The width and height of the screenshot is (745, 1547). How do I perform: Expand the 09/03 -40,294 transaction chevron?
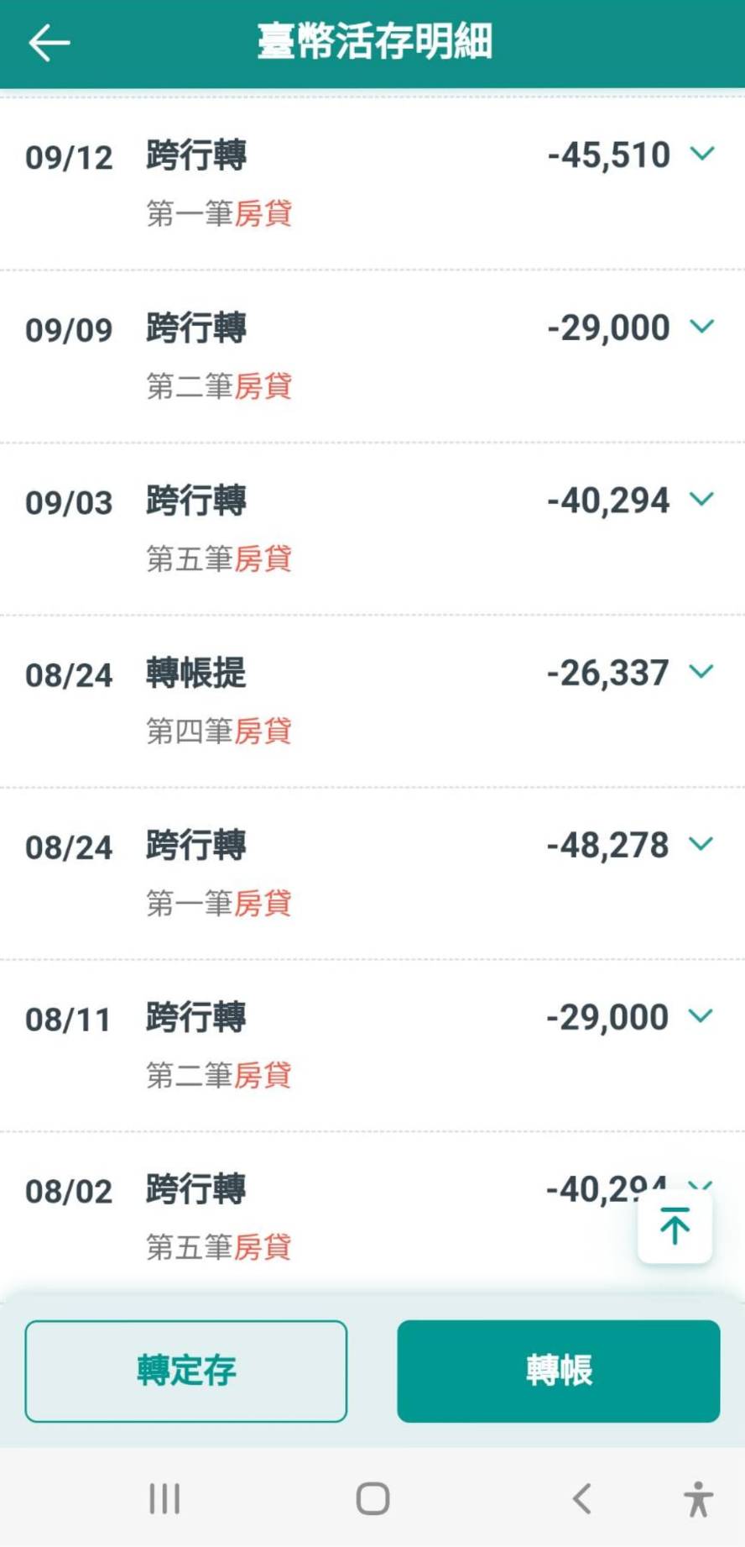coord(701,498)
